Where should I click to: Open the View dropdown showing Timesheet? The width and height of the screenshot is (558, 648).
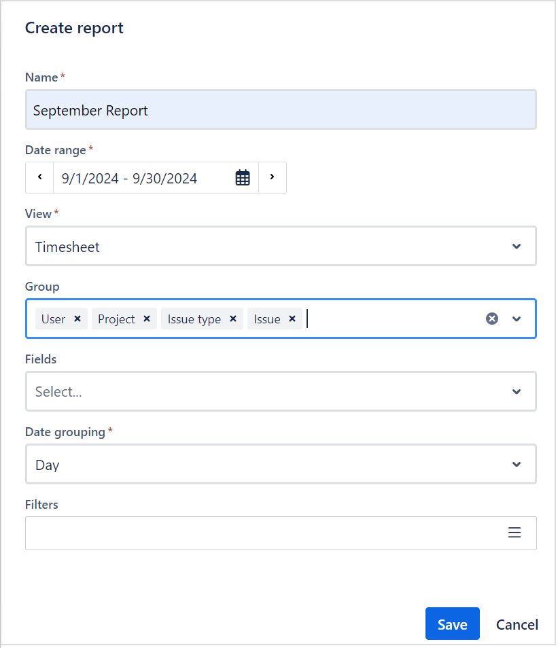[x=515, y=246]
